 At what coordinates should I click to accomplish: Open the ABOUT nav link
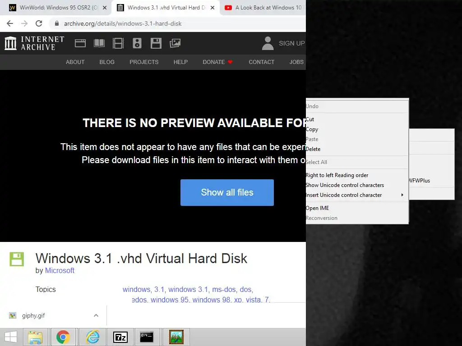[75, 62]
